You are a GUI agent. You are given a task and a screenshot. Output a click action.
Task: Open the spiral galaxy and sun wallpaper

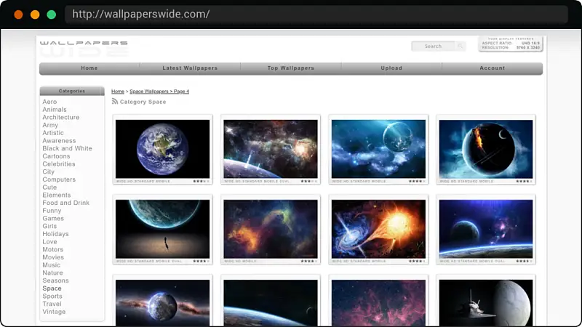pos(378,229)
